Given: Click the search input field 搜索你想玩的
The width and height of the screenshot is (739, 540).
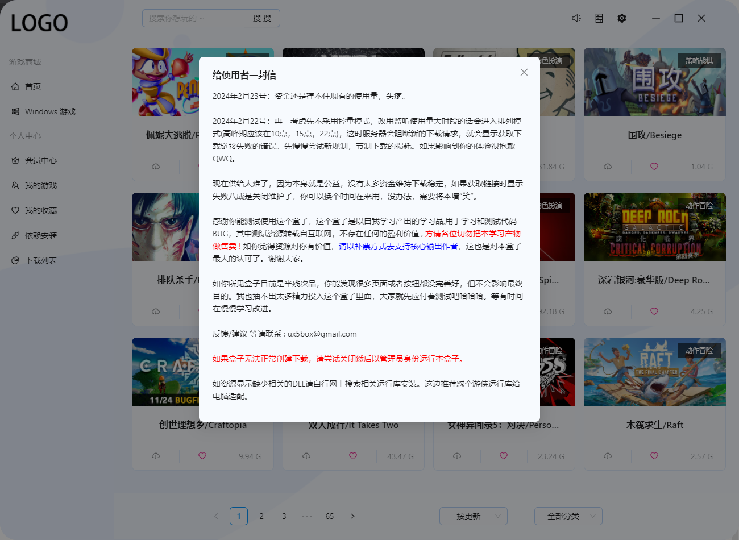Looking at the screenshot, I should tap(193, 18).
